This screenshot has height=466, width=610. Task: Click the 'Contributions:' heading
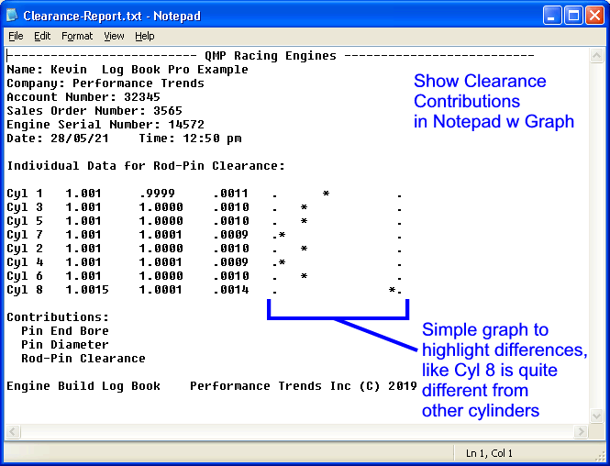coord(58,317)
